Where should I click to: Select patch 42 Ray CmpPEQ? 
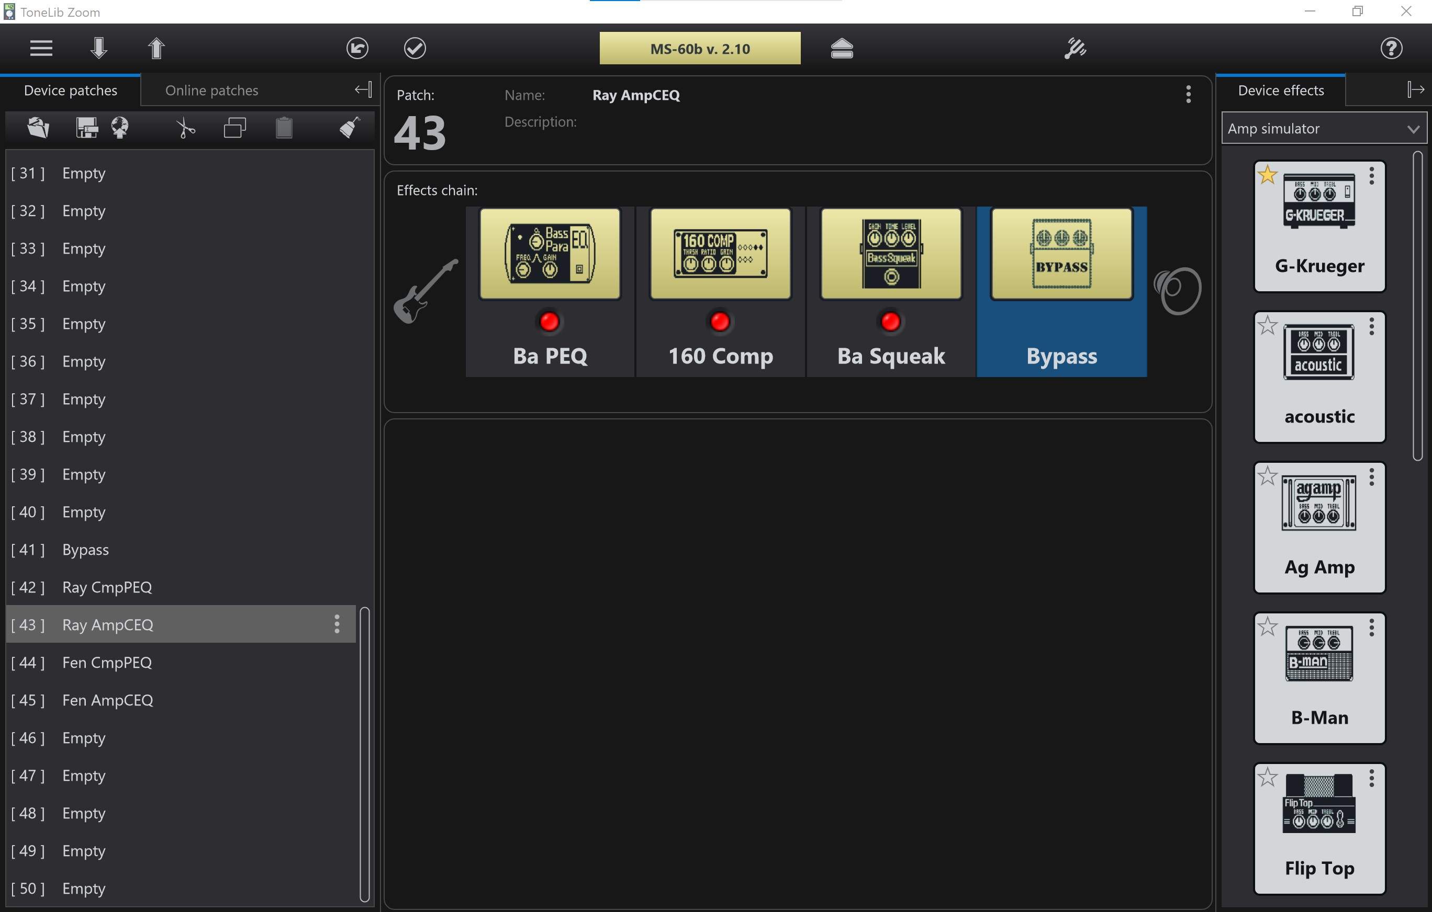point(181,587)
